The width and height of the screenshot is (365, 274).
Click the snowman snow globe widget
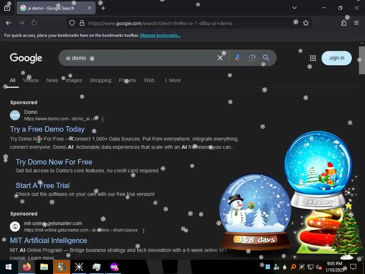tap(255, 212)
